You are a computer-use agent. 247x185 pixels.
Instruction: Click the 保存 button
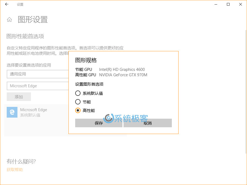pos(99,123)
